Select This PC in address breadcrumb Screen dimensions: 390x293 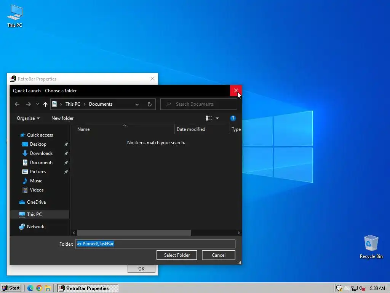click(x=73, y=104)
